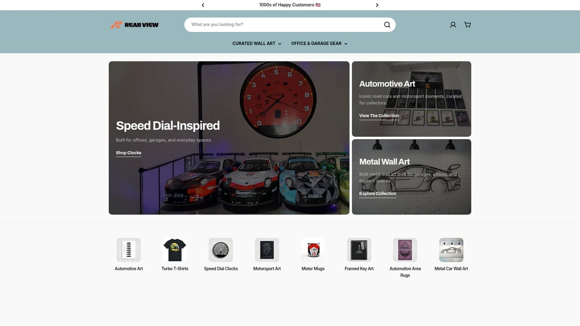The height and width of the screenshot is (326, 580).
Task: Expand the Curated Wall Art menu
Action: click(x=256, y=43)
